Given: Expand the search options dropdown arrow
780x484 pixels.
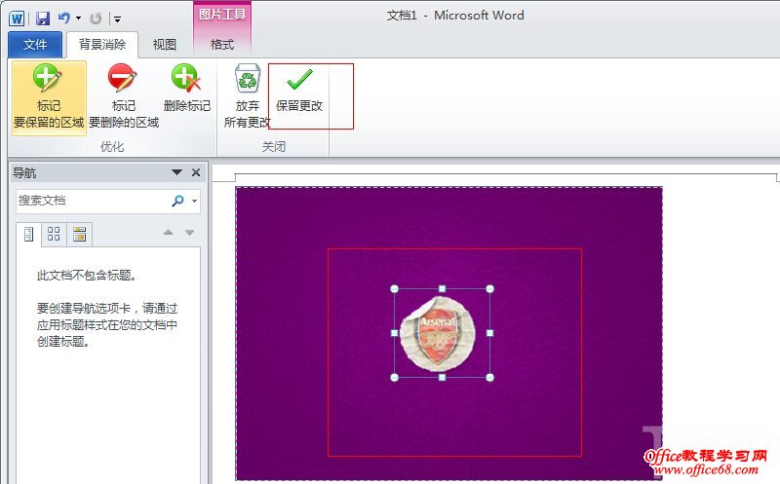Looking at the screenshot, I should coord(194,202).
